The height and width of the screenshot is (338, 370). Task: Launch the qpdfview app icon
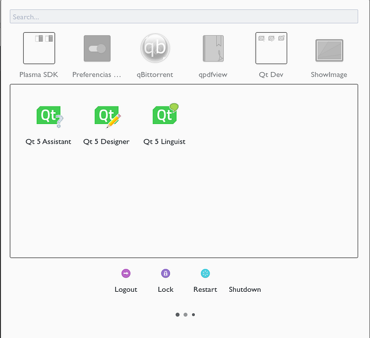213,48
